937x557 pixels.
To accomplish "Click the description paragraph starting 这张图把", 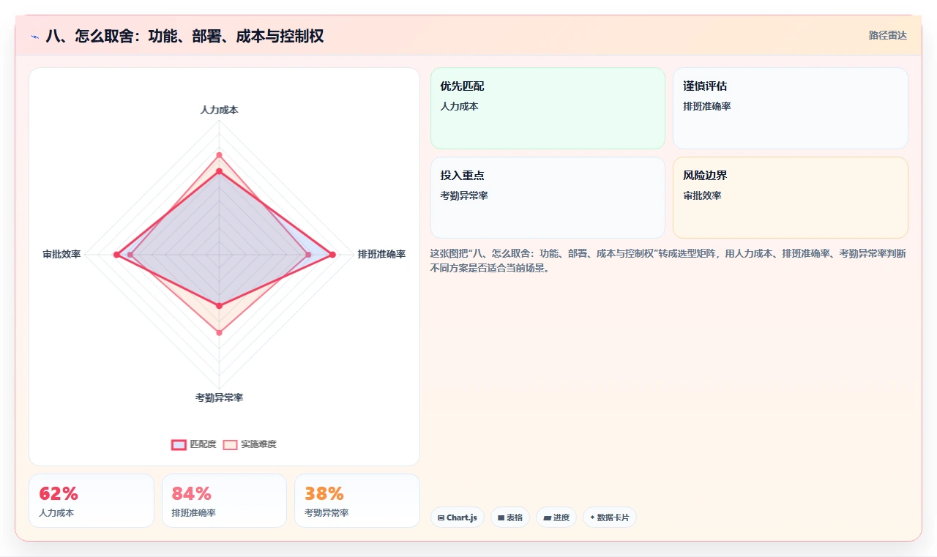I will click(668, 261).
